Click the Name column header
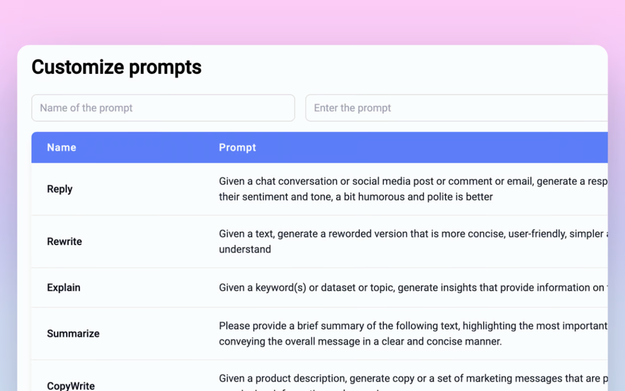The width and height of the screenshot is (625, 391). point(62,148)
